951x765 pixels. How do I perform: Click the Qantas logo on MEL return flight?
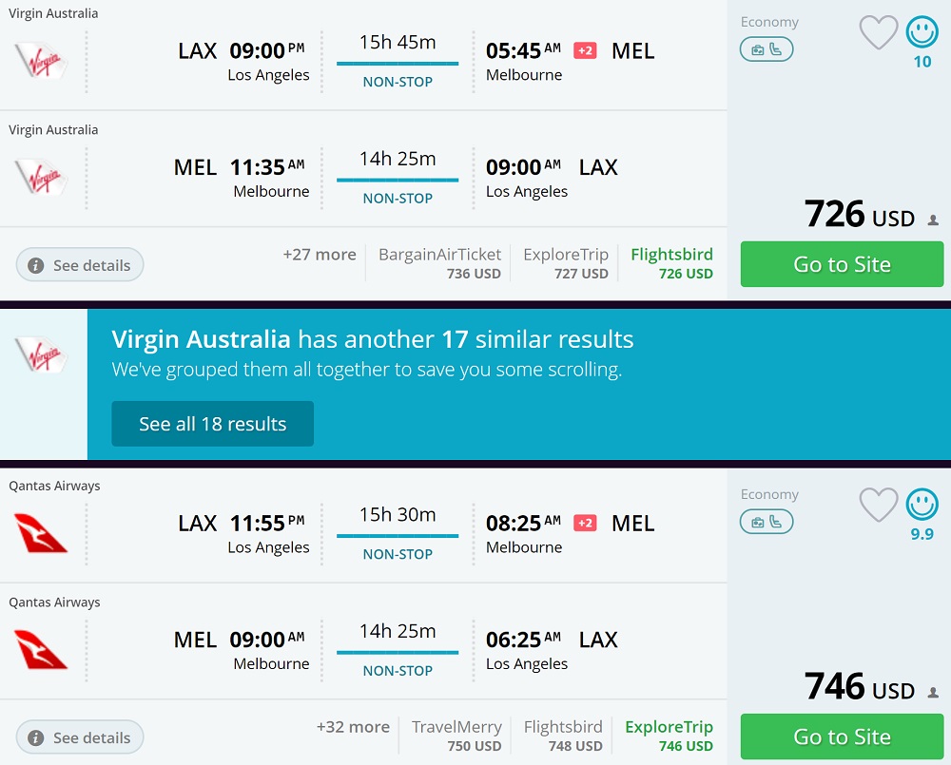(x=41, y=650)
